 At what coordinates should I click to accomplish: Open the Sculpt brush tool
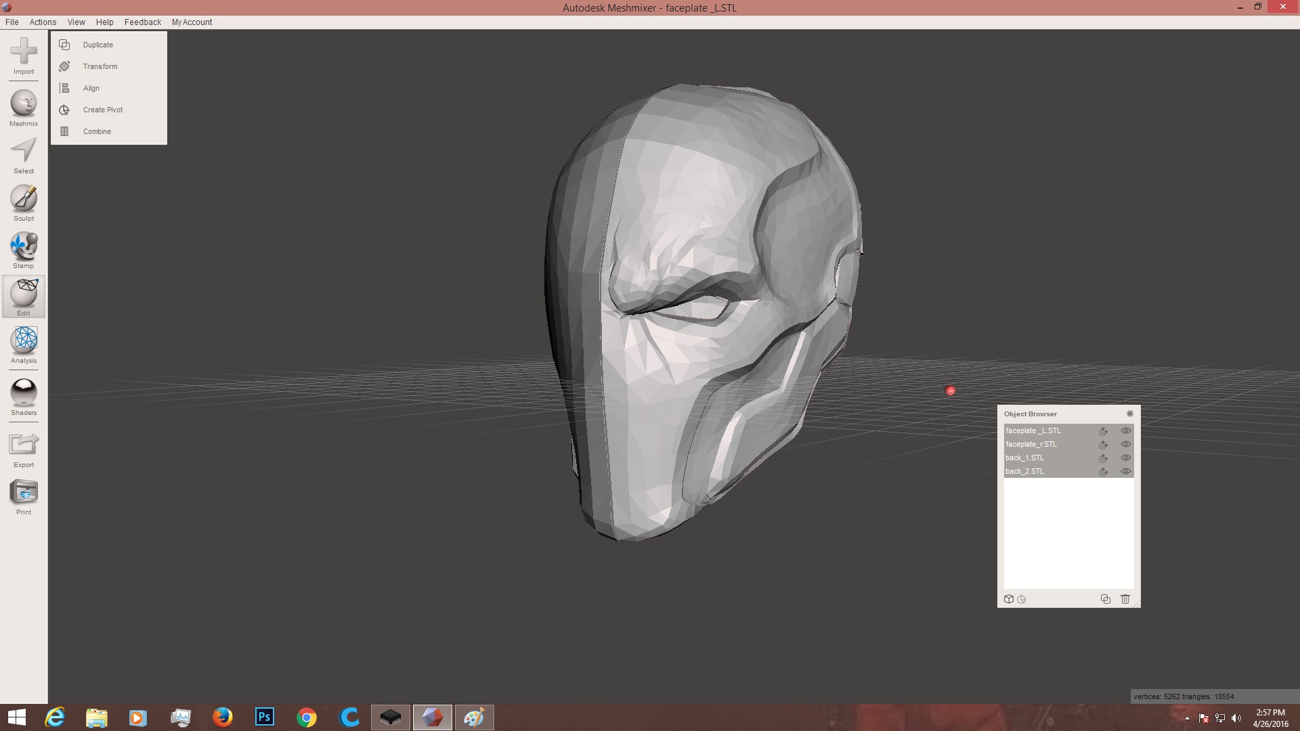pos(24,203)
